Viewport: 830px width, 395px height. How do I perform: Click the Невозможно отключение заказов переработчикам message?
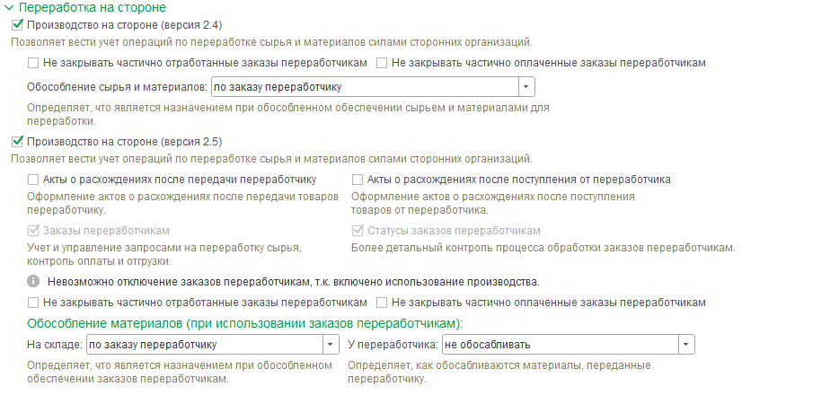click(293, 282)
